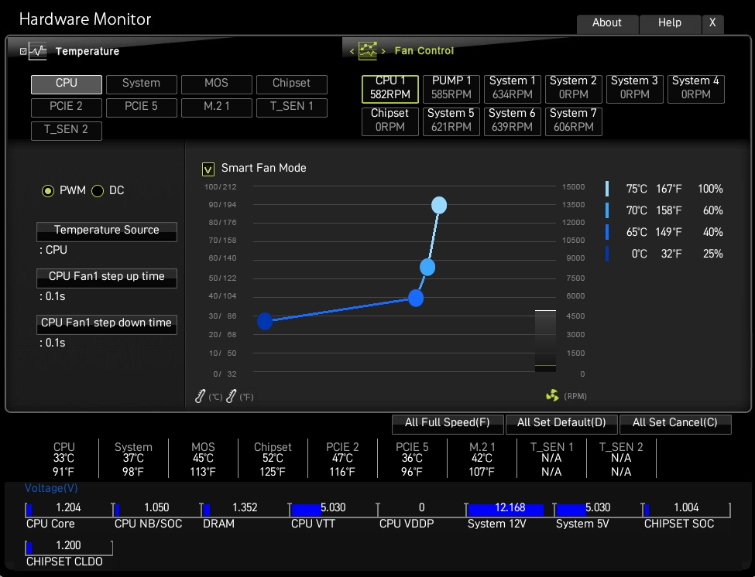The width and height of the screenshot is (755, 577).
Task: Open CPU Fan1 step up time setting
Action: (106, 278)
